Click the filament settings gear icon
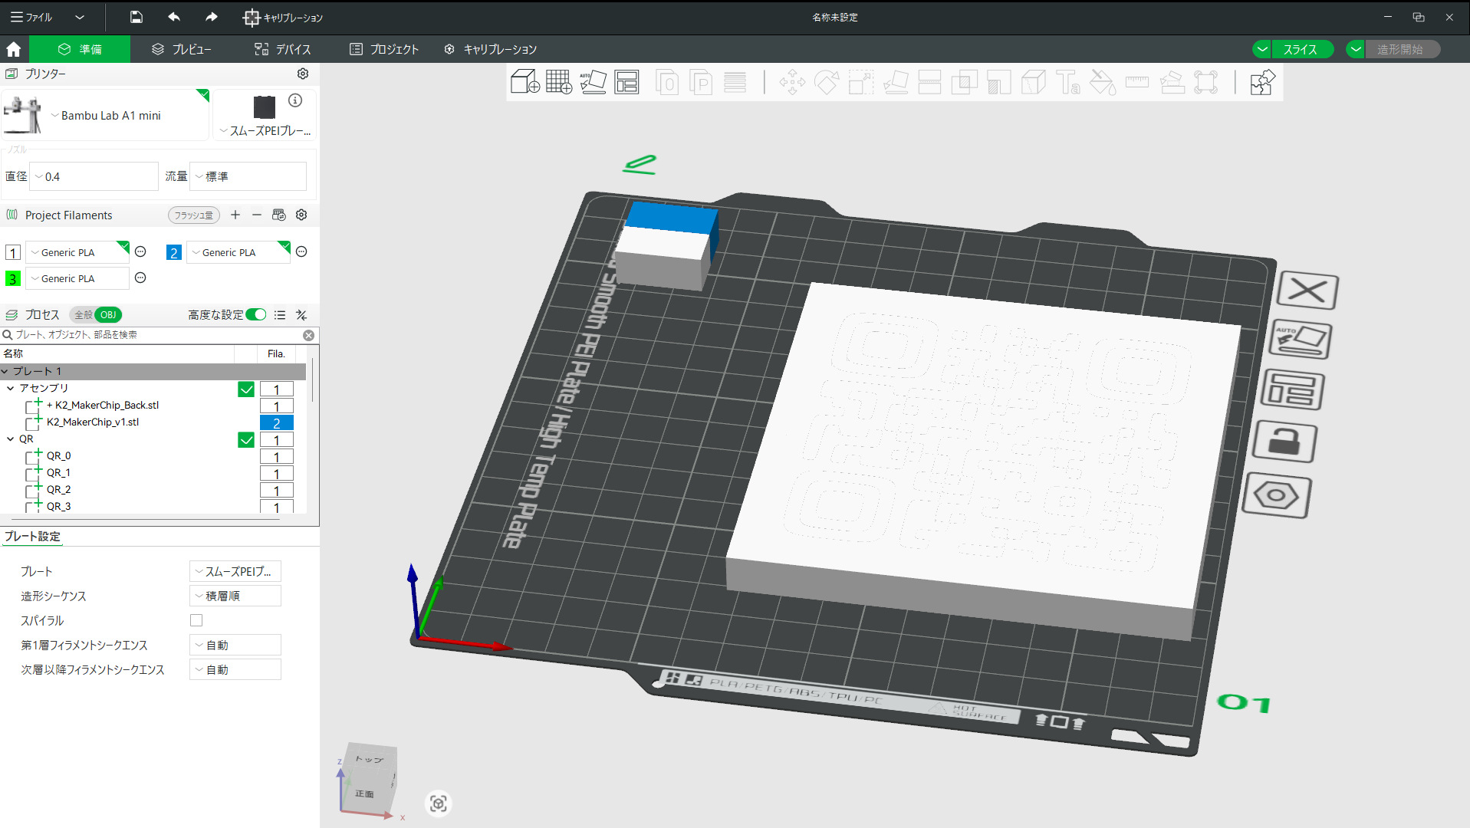The width and height of the screenshot is (1470, 828). coord(301,215)
